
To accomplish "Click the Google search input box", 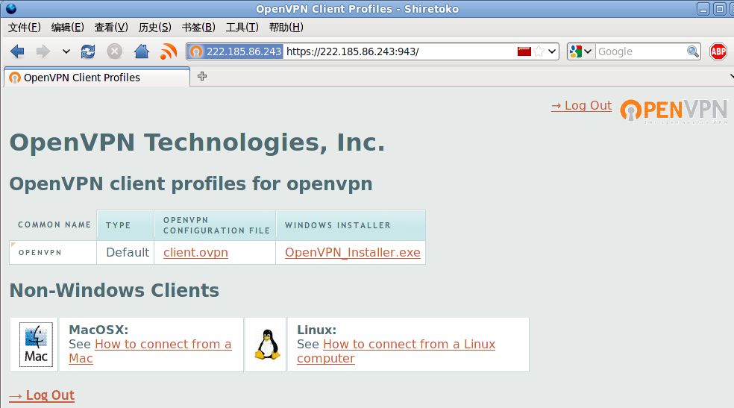I will (x=641, y=51).
